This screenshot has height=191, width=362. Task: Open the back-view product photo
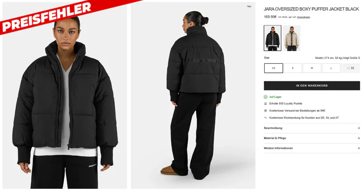193,95
